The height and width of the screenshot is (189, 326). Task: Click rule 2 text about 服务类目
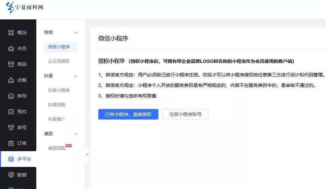pyautogui.click(x=207, y=85)
